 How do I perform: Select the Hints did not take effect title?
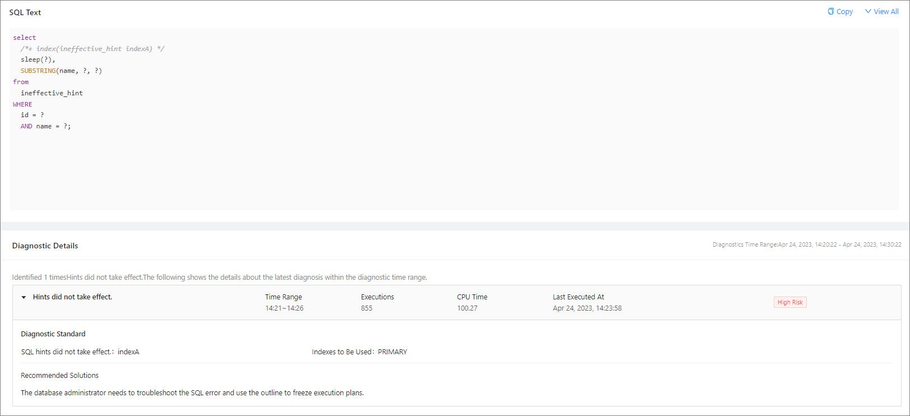72,297
